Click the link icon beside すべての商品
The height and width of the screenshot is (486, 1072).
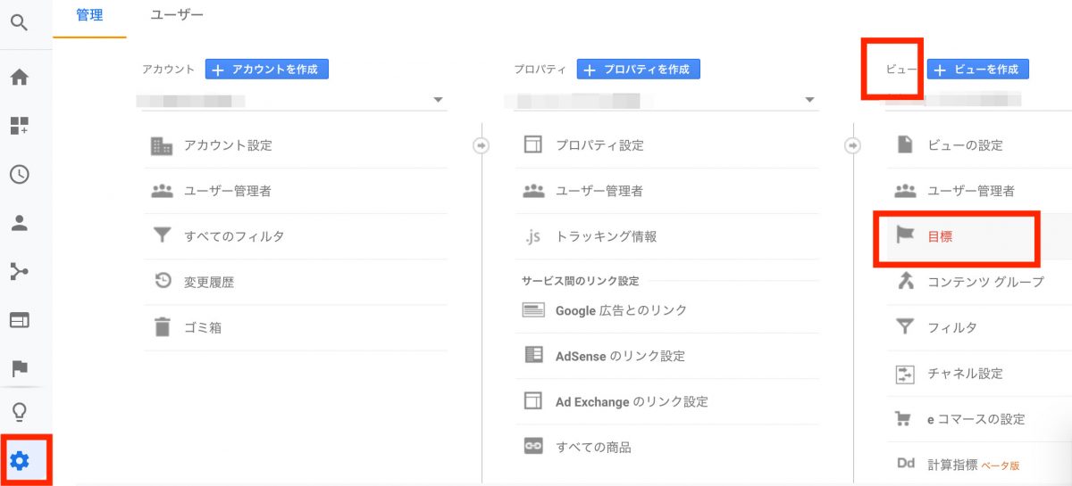click(533, 447)
